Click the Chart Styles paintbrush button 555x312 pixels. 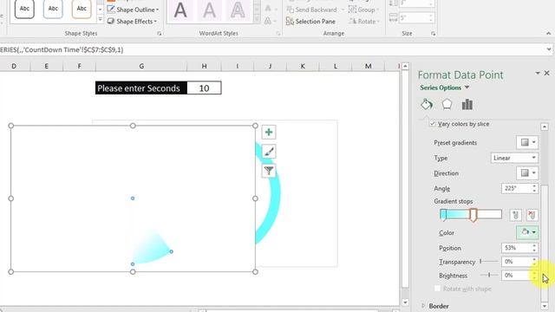click(x=269, y=152)
